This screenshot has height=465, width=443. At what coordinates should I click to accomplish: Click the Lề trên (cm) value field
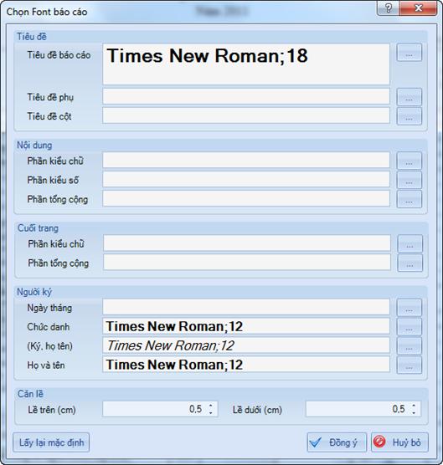point(160,409)
